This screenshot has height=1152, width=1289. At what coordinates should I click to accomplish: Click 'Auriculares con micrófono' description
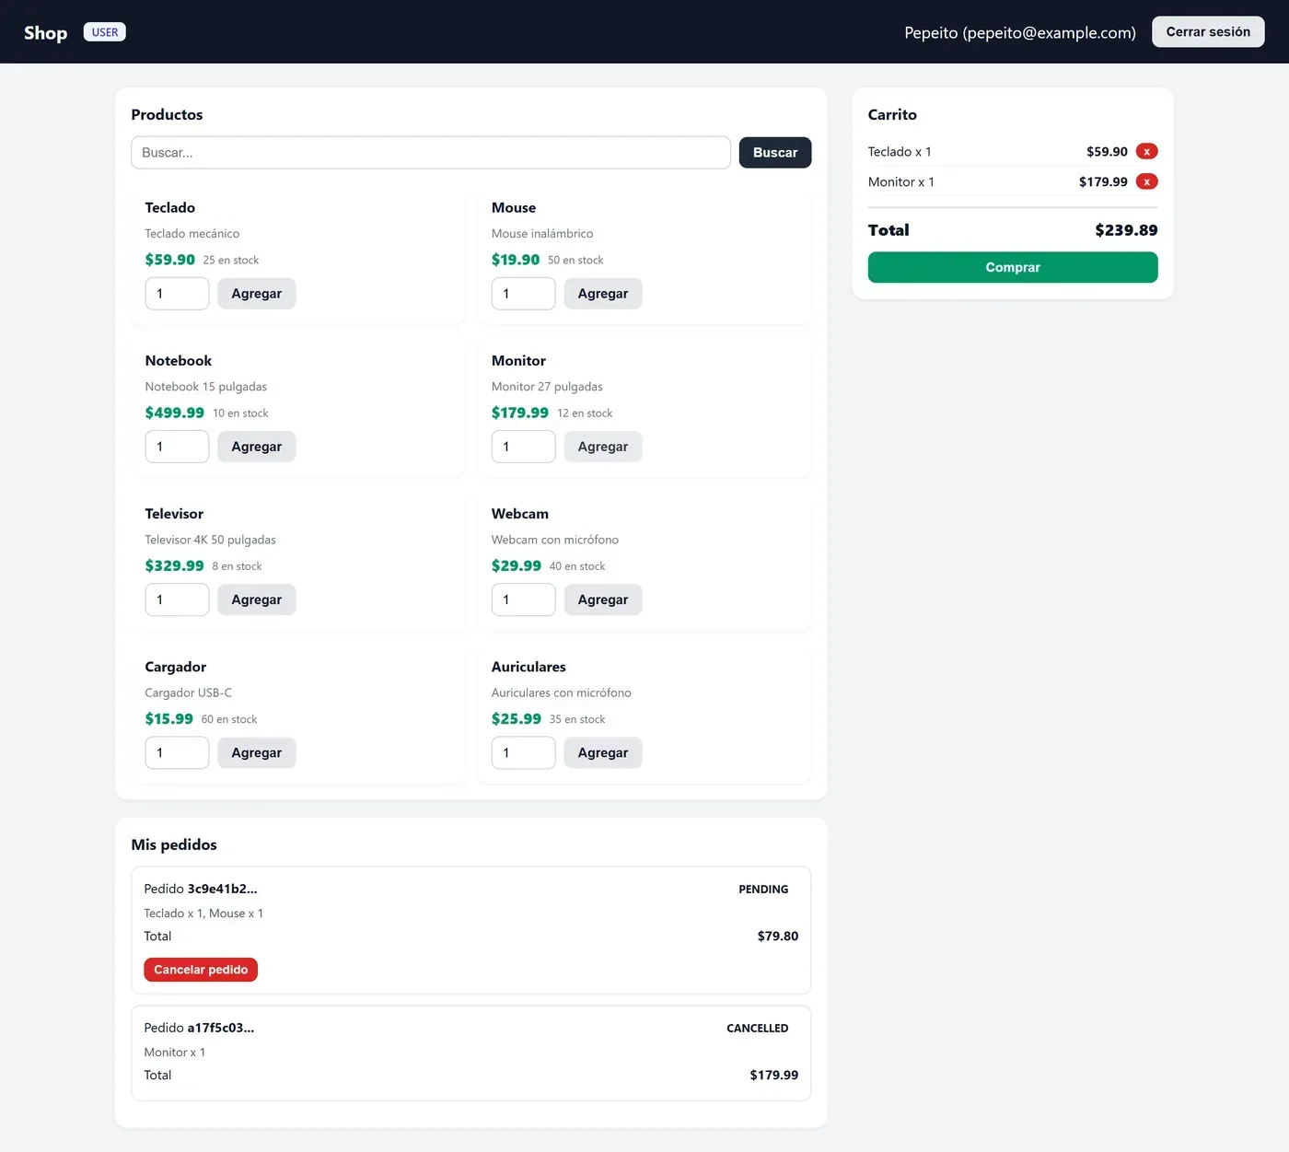[562, 692]
